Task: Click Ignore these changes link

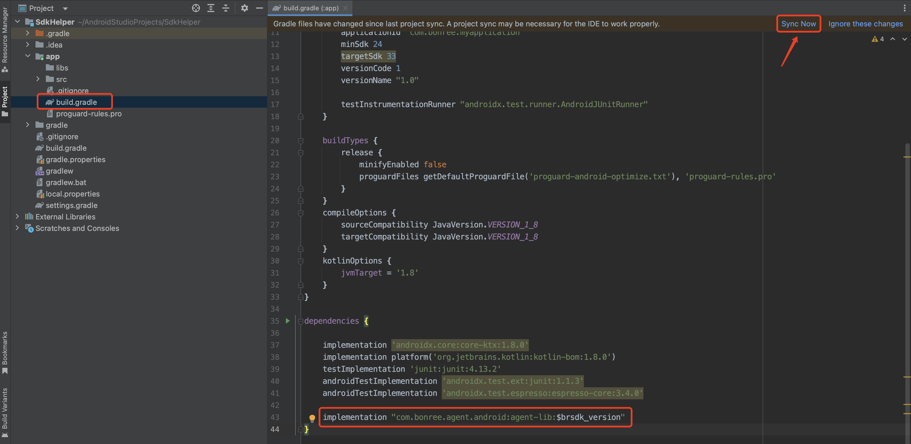Action: click(x=865, y=24)
